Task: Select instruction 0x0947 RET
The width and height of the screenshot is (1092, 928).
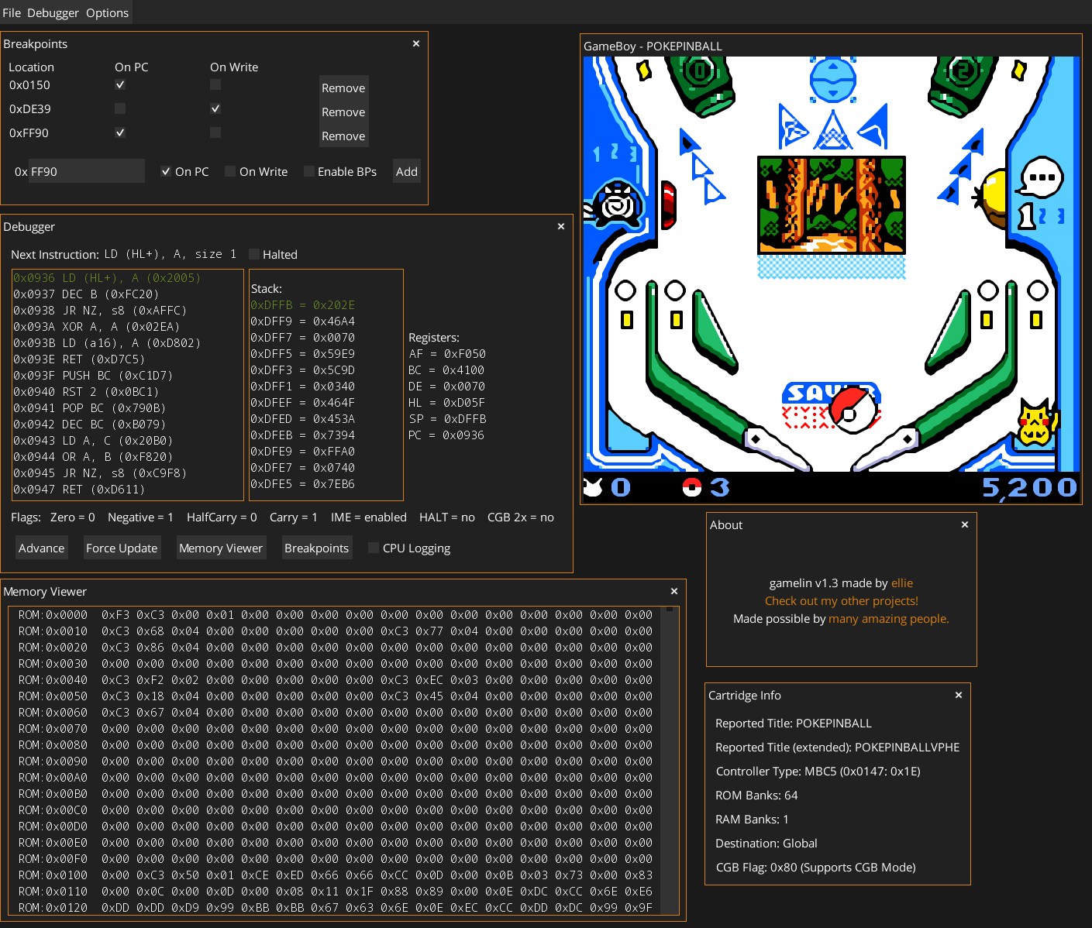Action: coord(79,489)
